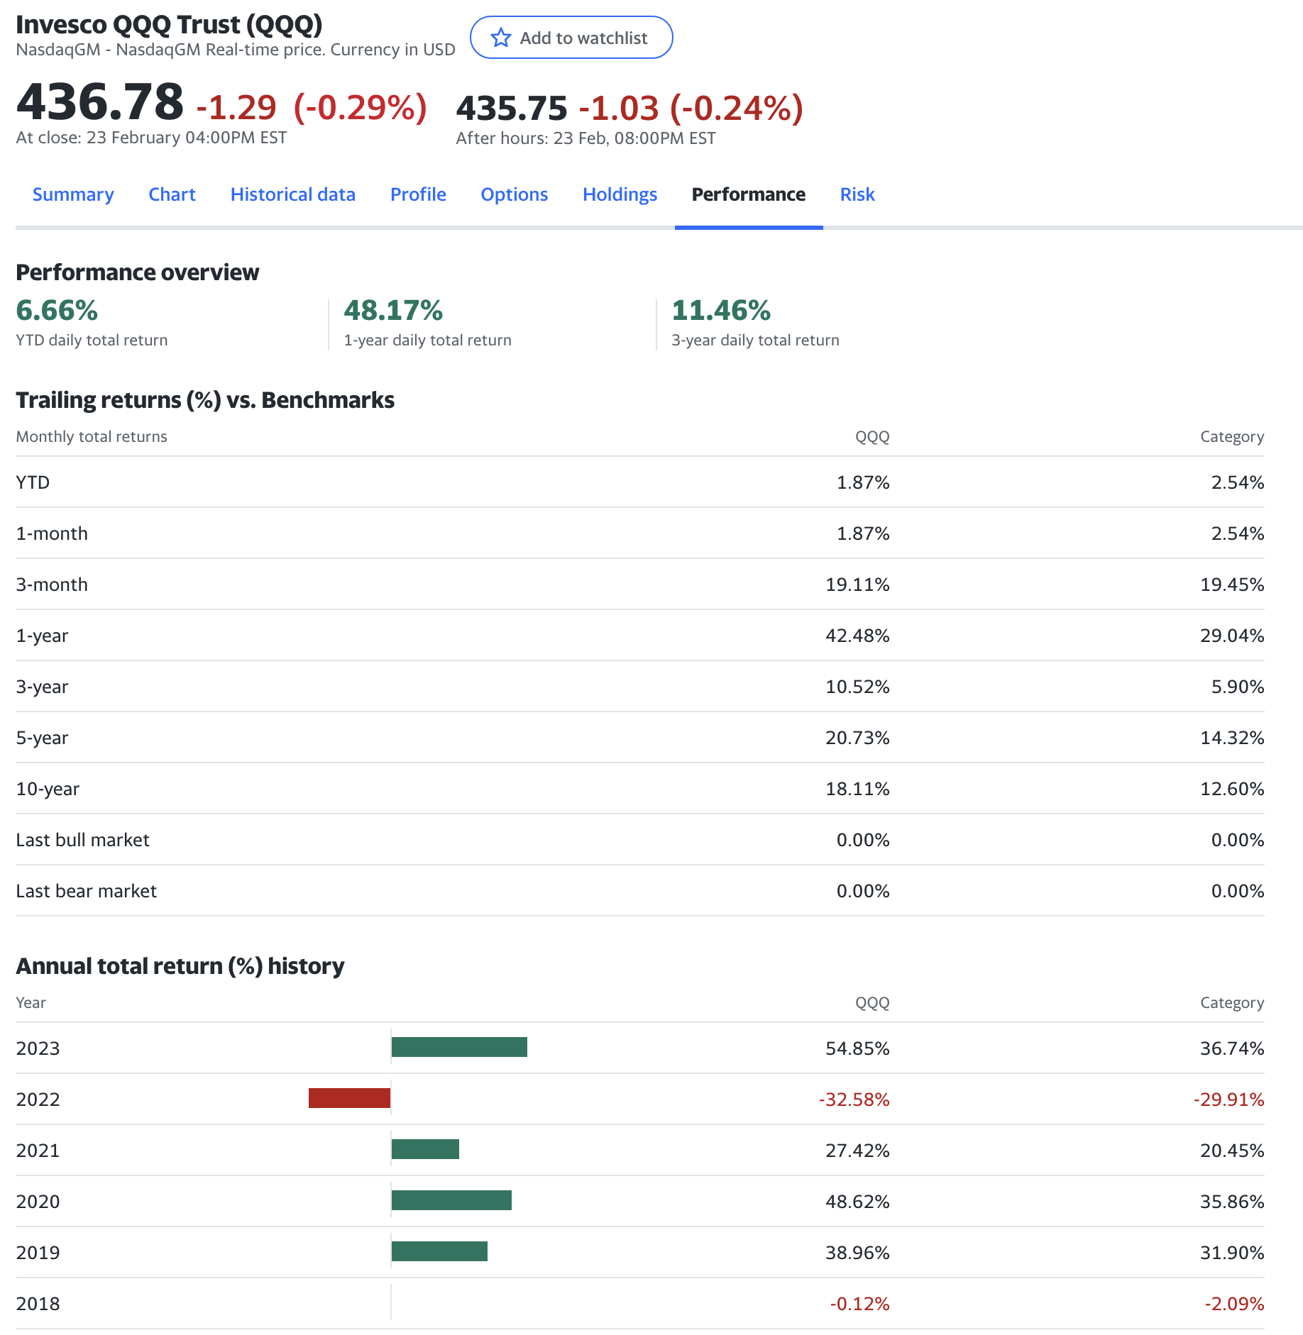Click the 2023 green return bar

[459, 1047]
